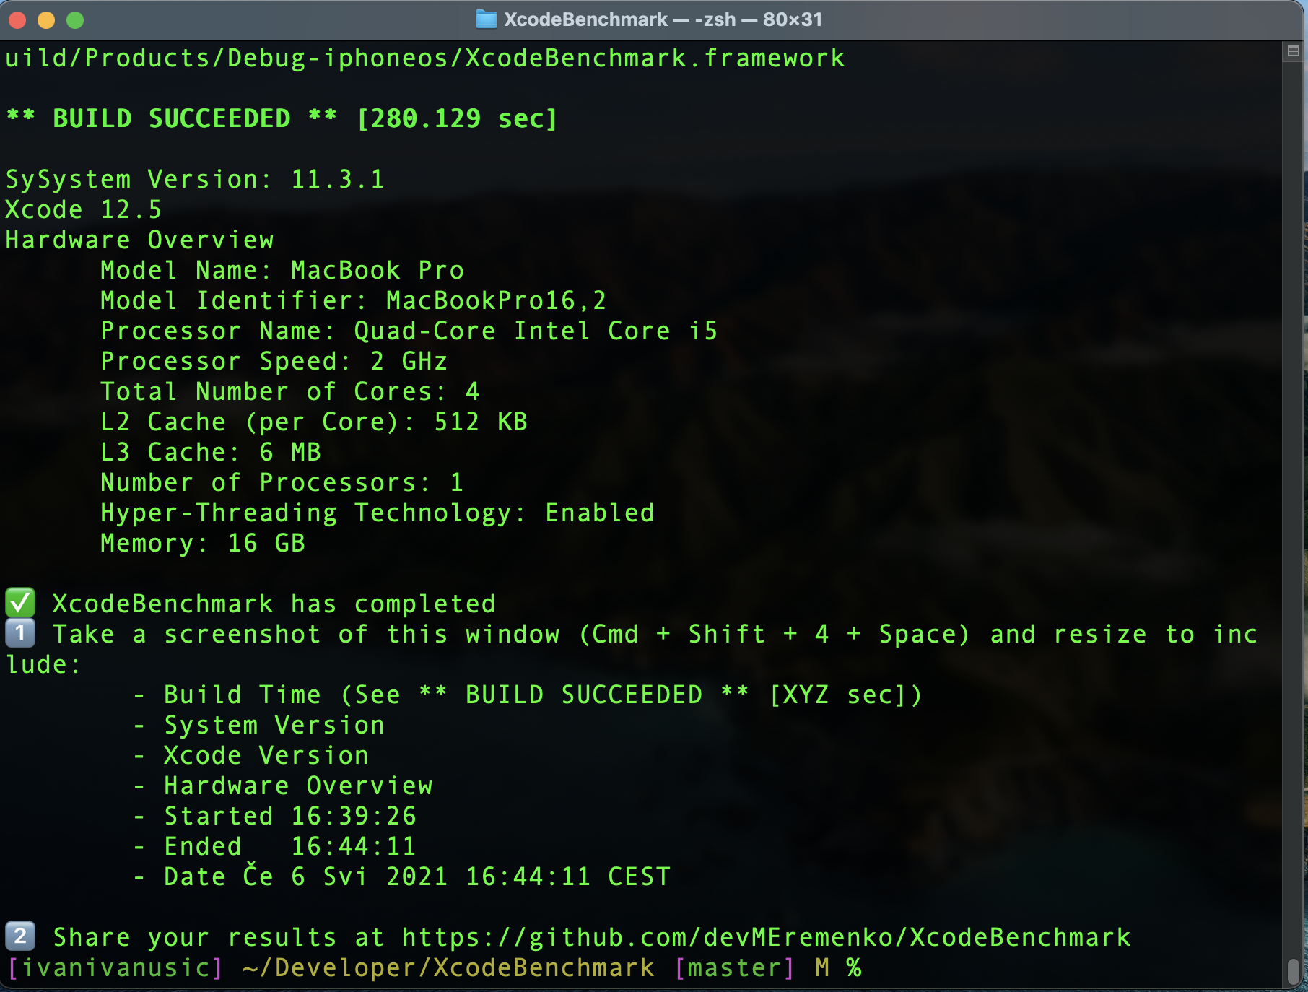Viewport: 1308px width, 992px height.
Task: Click the green checkmark emoji icon
Action: [x=20, y=603]
